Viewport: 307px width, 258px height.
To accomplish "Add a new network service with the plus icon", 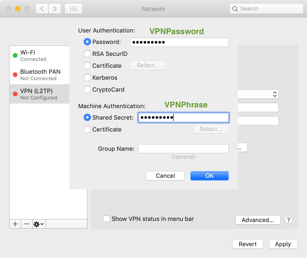I will 15,224.
